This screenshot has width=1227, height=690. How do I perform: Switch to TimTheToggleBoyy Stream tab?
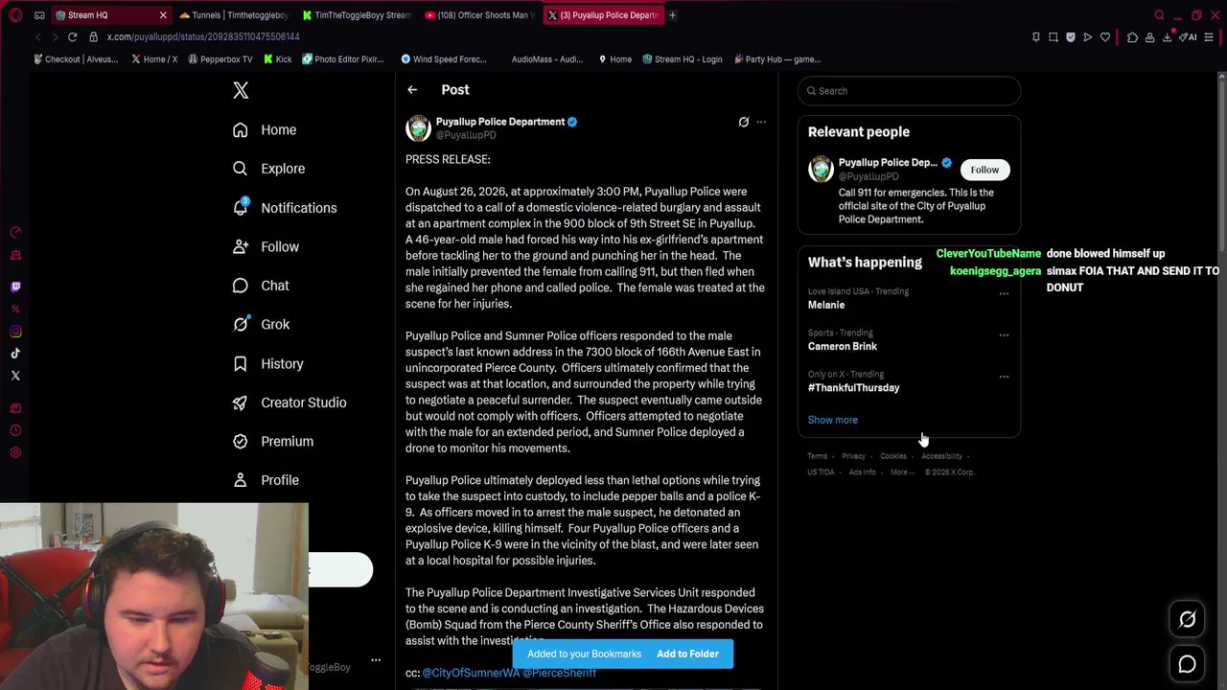click(x=356, y=15)
